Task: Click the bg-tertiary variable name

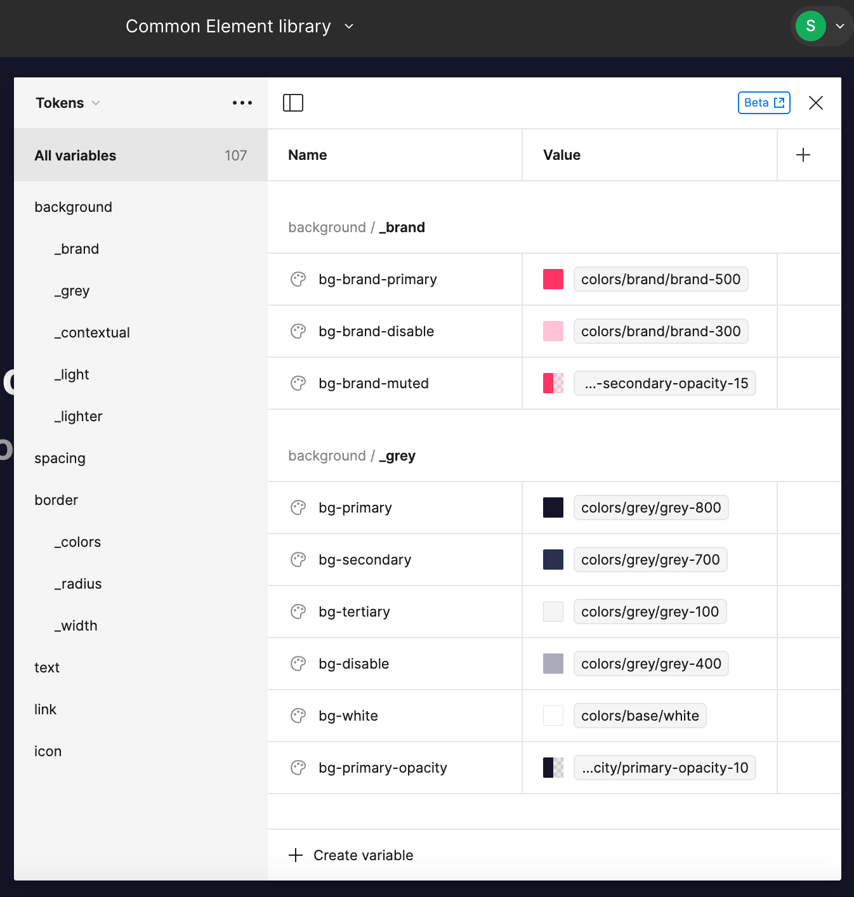Action: point(354,612)
